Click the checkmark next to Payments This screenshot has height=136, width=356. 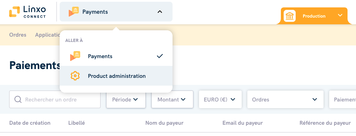(x=160, y=56)
